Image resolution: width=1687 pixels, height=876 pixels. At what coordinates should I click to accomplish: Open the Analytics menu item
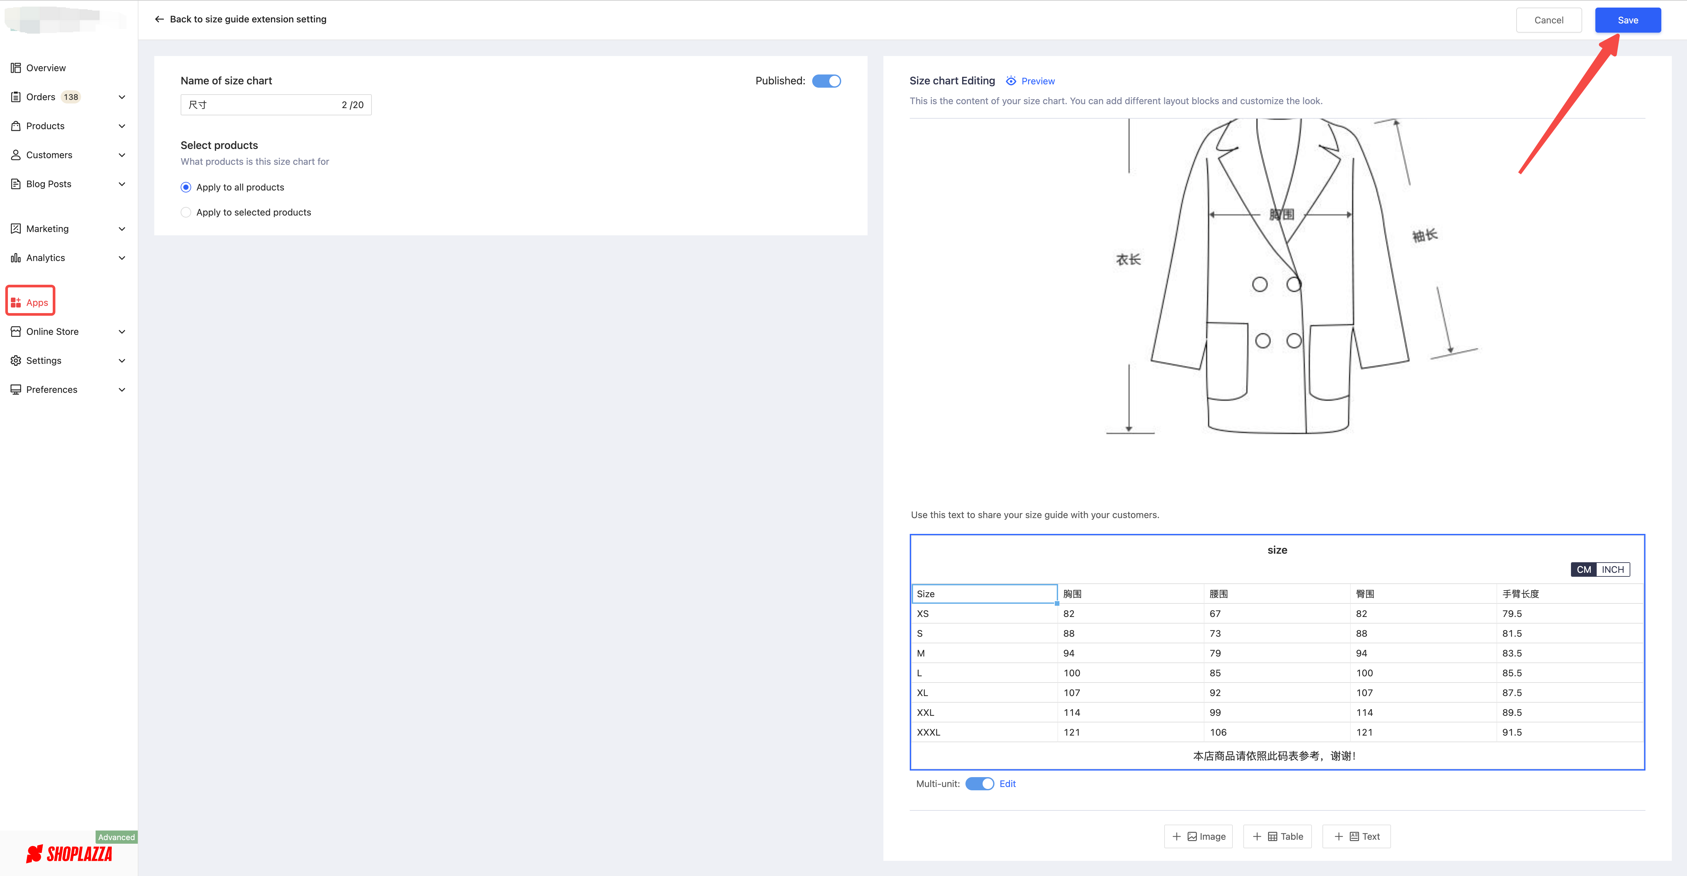[x=46, y=258]
